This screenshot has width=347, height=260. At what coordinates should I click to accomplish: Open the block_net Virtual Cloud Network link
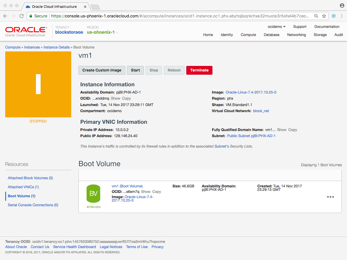coord(261,111)
